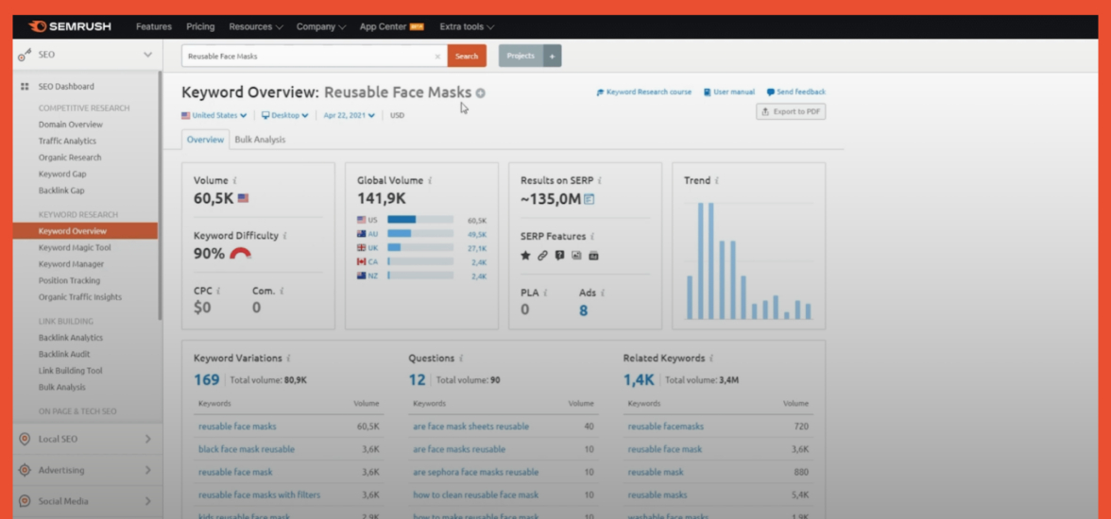1111x519 pixels.
Task: Click the Semrush logo
Action: 70,27
